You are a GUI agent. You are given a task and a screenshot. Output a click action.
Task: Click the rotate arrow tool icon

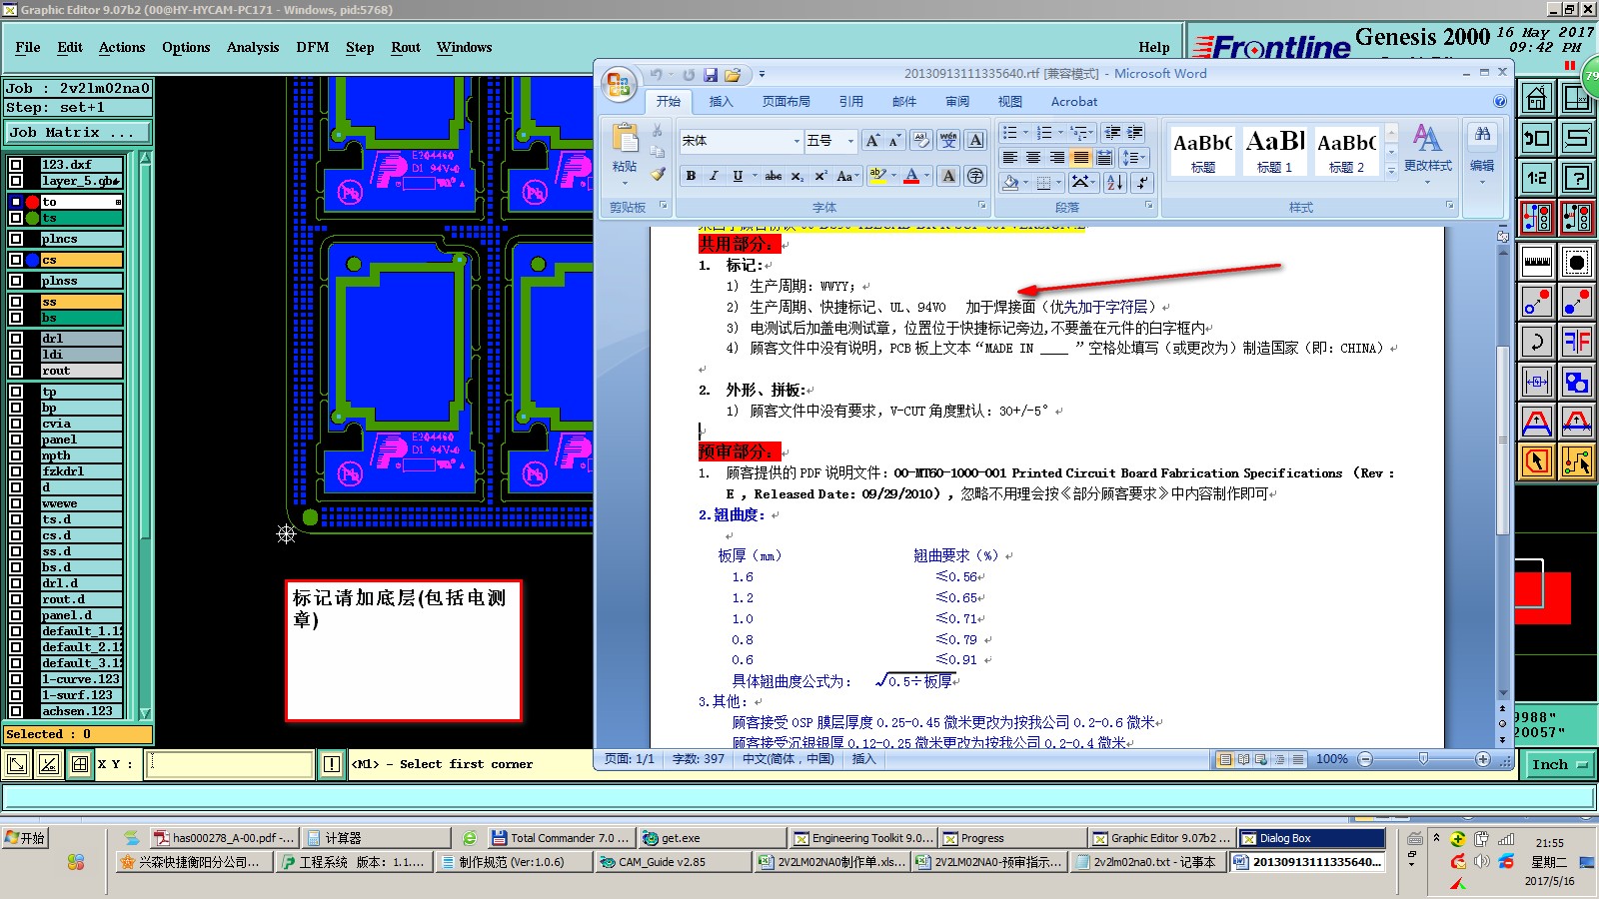click(1537, 342)
